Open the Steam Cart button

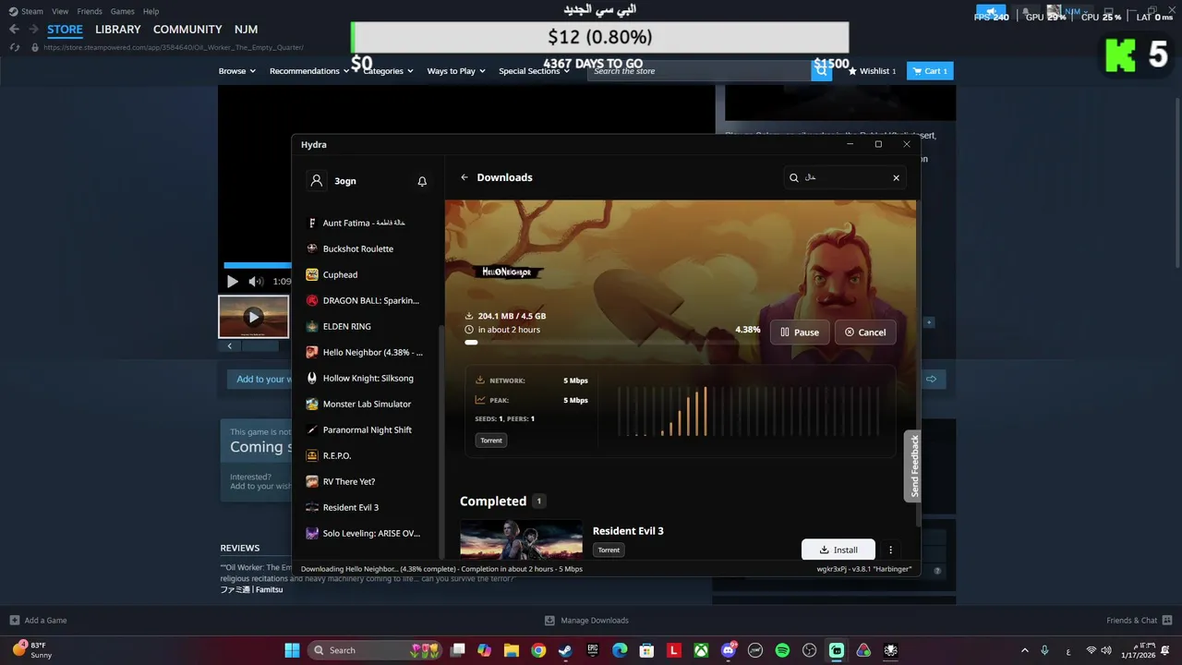point(930,71)
